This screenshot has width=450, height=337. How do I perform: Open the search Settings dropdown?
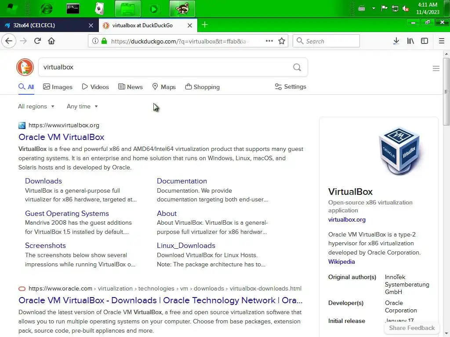(290, 86)
